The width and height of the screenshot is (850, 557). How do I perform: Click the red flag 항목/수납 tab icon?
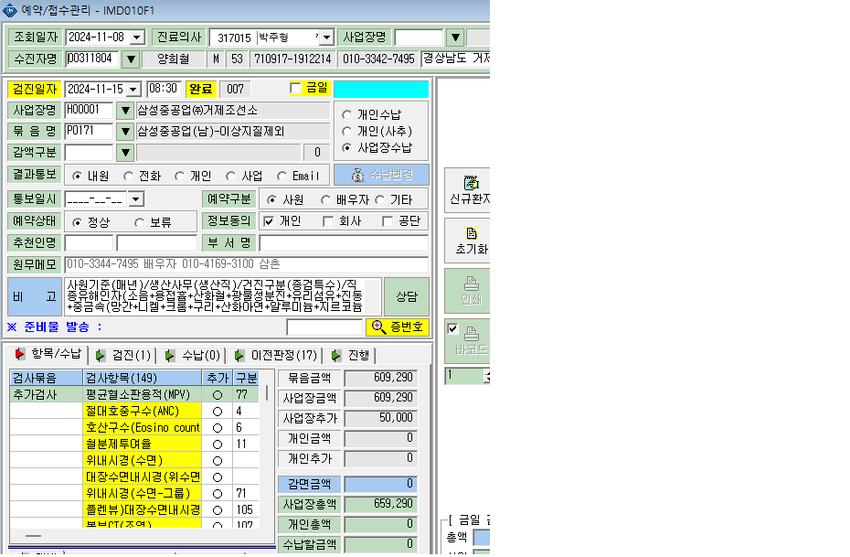pyautogui.click(x=20, y=354)
